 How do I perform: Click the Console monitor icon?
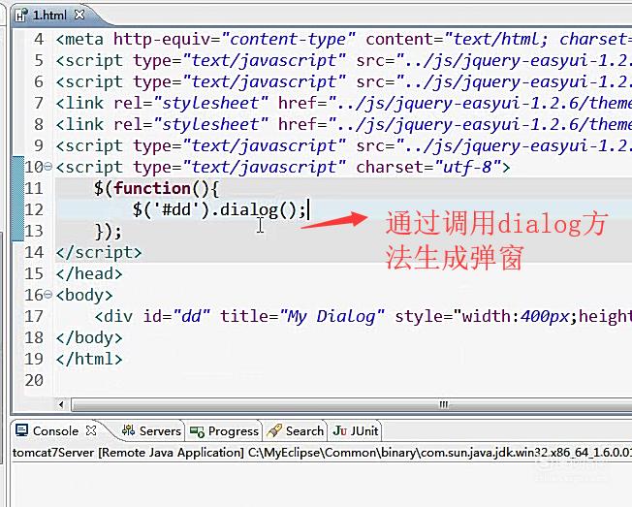coord(21,430)
